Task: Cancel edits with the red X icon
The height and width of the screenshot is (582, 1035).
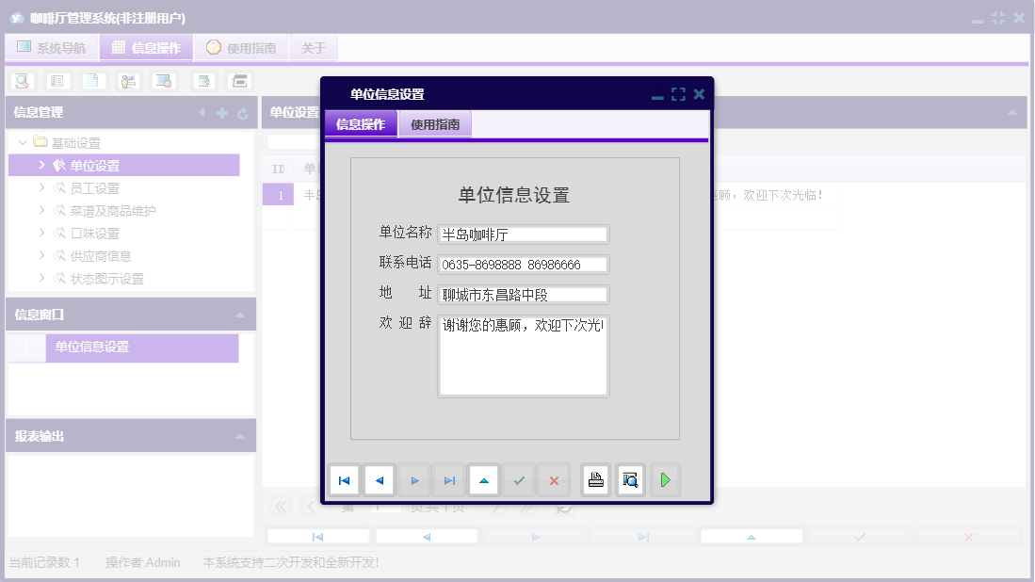Action: [553, 479]
